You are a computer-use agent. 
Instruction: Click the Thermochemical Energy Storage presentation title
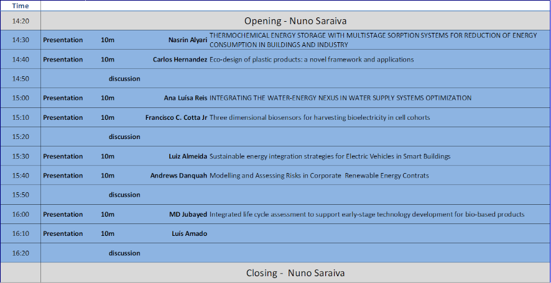pos(373,40)
